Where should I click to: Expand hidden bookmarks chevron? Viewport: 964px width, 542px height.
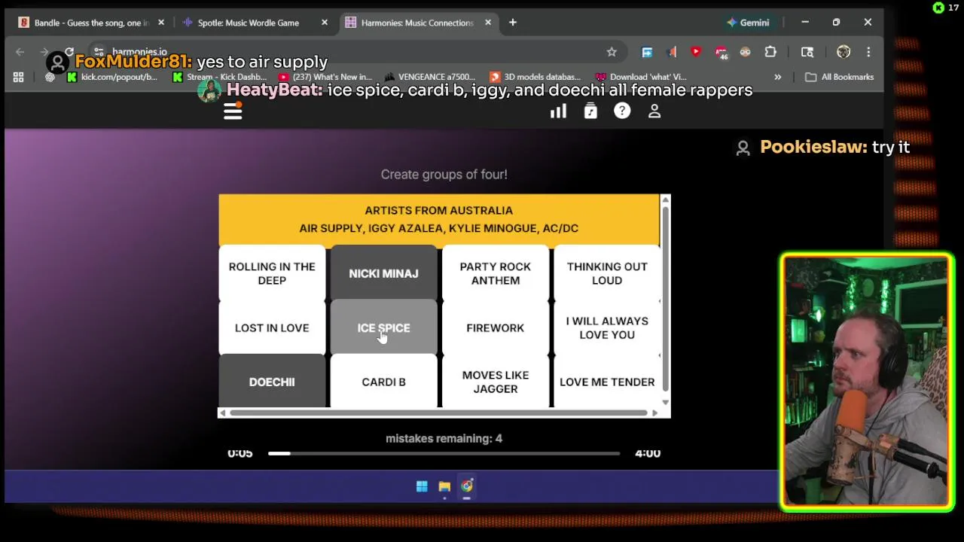(x=778, y=77)
